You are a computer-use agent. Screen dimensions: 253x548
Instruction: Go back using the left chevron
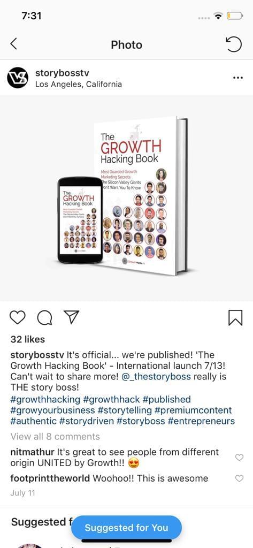pos(13,44)
